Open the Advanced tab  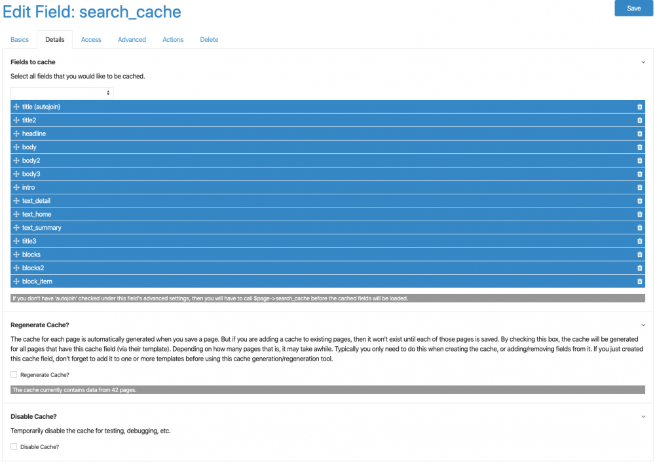click(132, 40)
